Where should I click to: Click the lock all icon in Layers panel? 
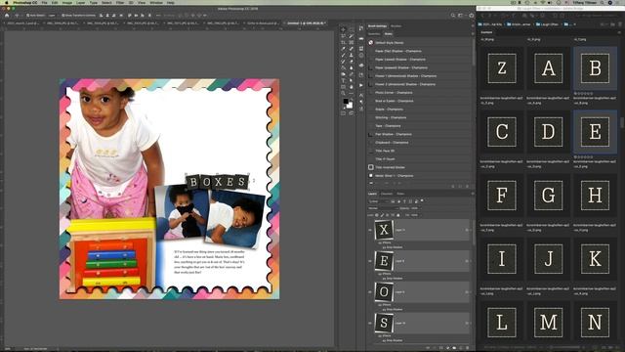click(x=398, y=215)
